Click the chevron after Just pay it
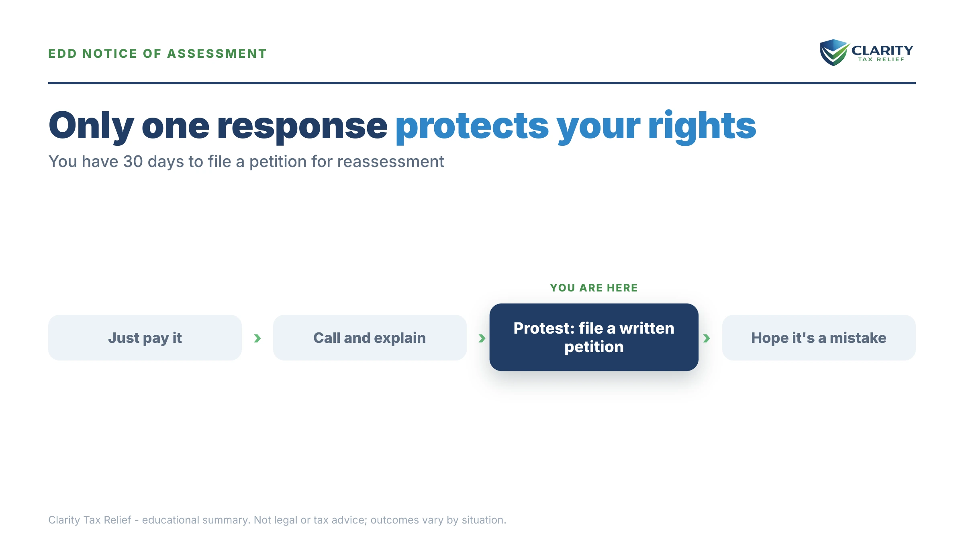The width and height of the screenshot is (964, 542). 257,338
